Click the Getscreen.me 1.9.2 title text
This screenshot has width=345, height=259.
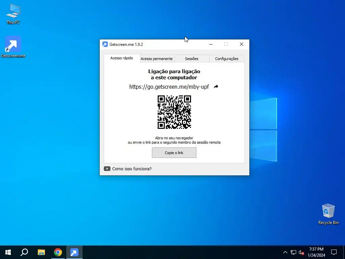click(x=126, y=44)
